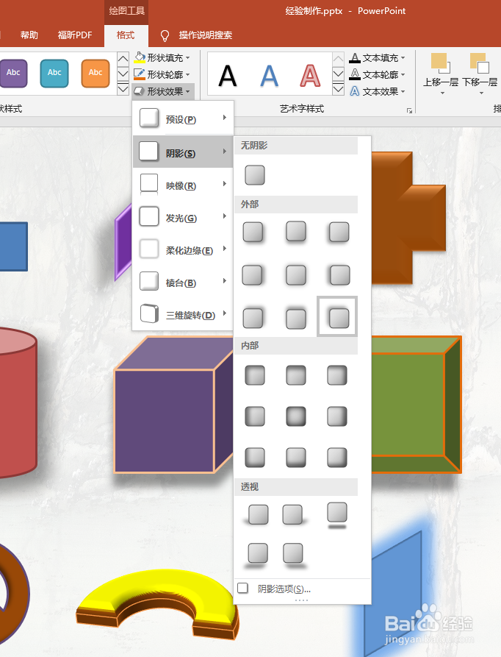Choose the third outer shadow preset in 外部 top row
501x657 pixels.
coord(339,232)
